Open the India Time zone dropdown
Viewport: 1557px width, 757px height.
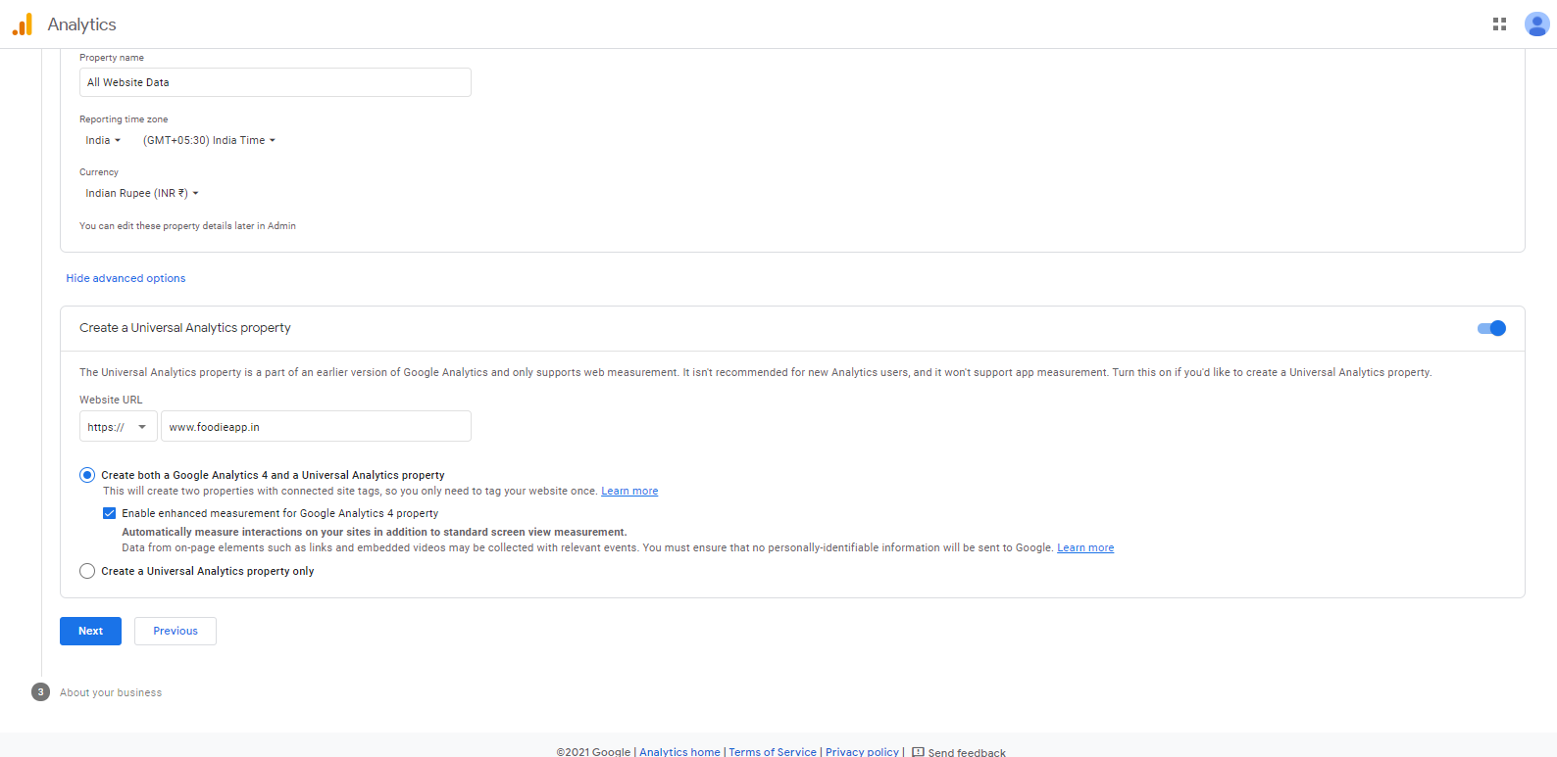[209, 140]
